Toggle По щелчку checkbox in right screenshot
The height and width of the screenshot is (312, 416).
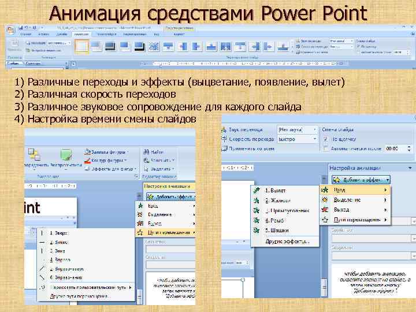[325, 139]
